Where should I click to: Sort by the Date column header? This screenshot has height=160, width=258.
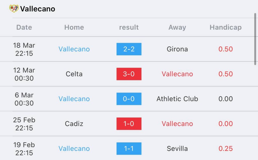(24, 27)
